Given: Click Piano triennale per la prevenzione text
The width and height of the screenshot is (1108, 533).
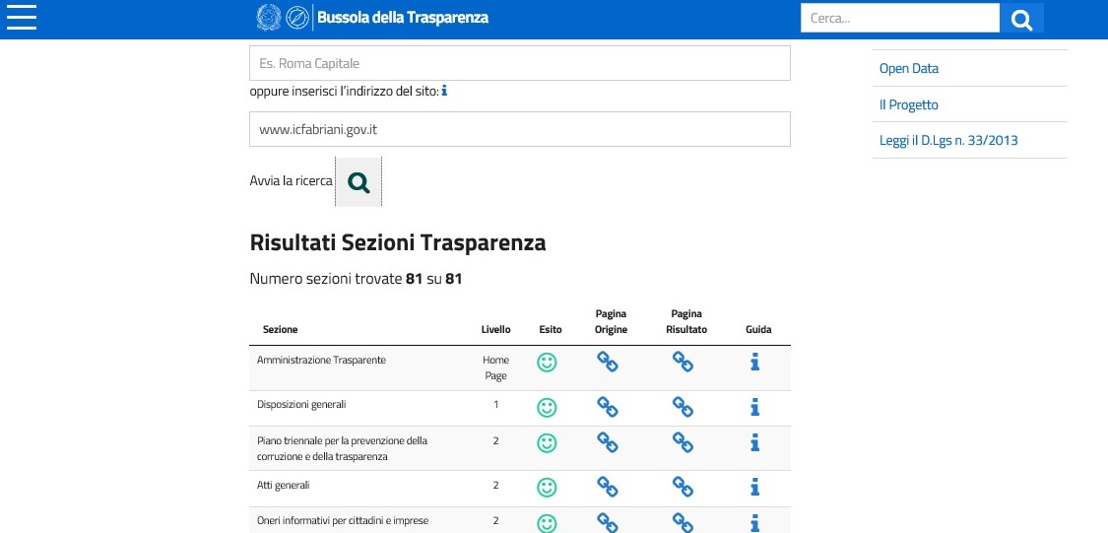Looking at the screenshot, I should (342, 448).
